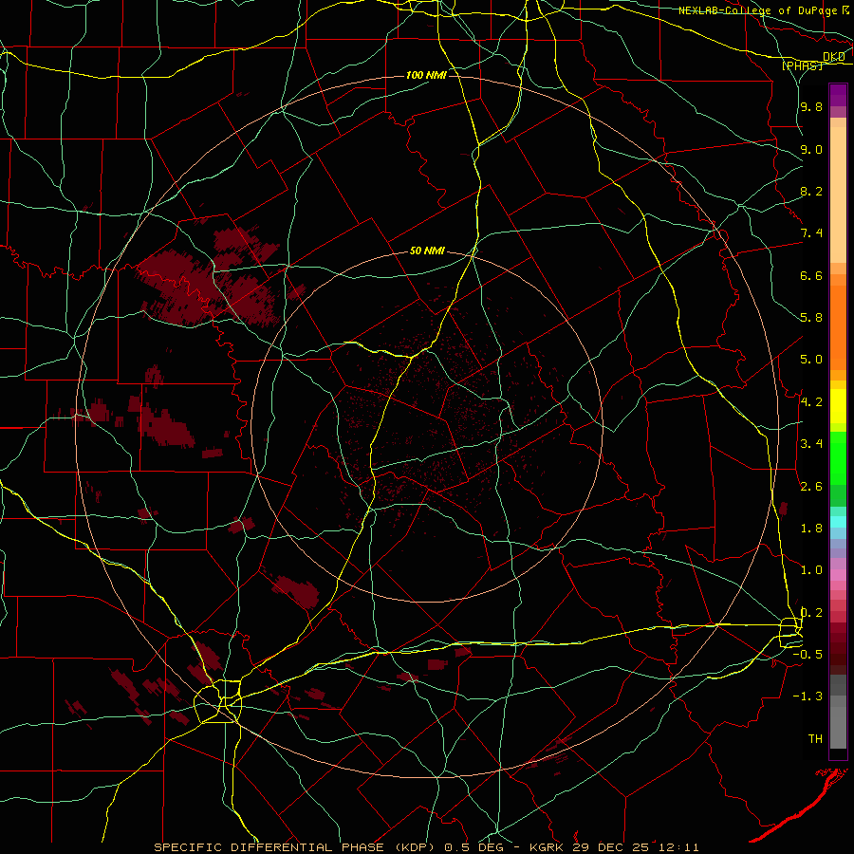The image size is (854, 854).
Task: Click the [PHAS] unit label
Action: coord(802,65)
